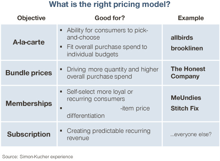
Task: Select the '...everyone else?' text
Action: 191,135
